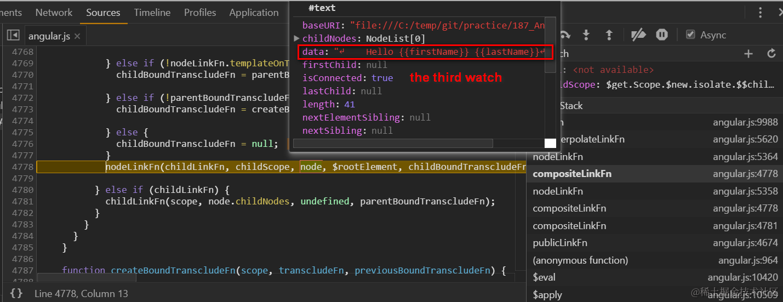
Task: Select the $eval call stack frame
Action: 655,277
